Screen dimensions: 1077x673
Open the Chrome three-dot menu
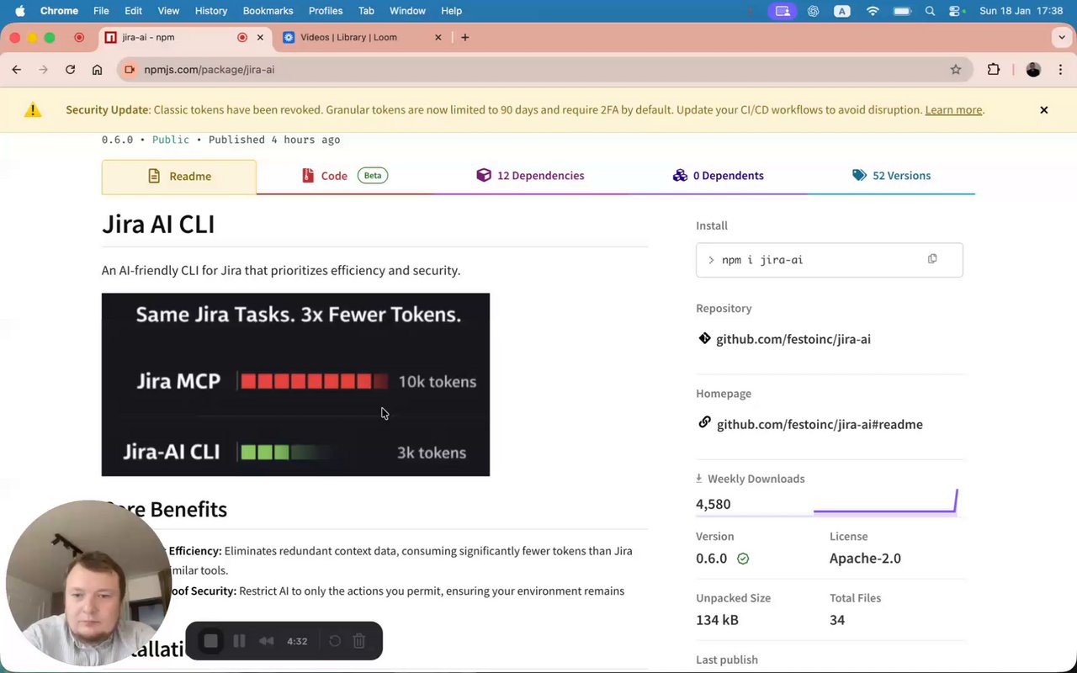(x=1060, y=70)
